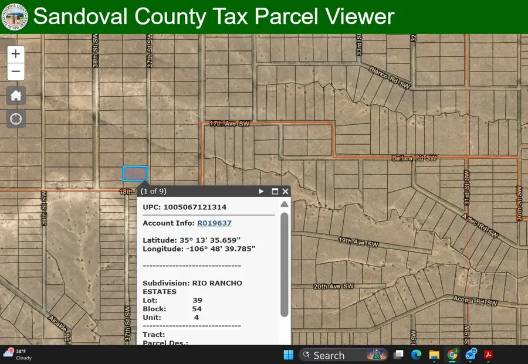The width and height of the screenshot is (528, 364).
Task: Return map to default home extent
Action: (16, 96)
